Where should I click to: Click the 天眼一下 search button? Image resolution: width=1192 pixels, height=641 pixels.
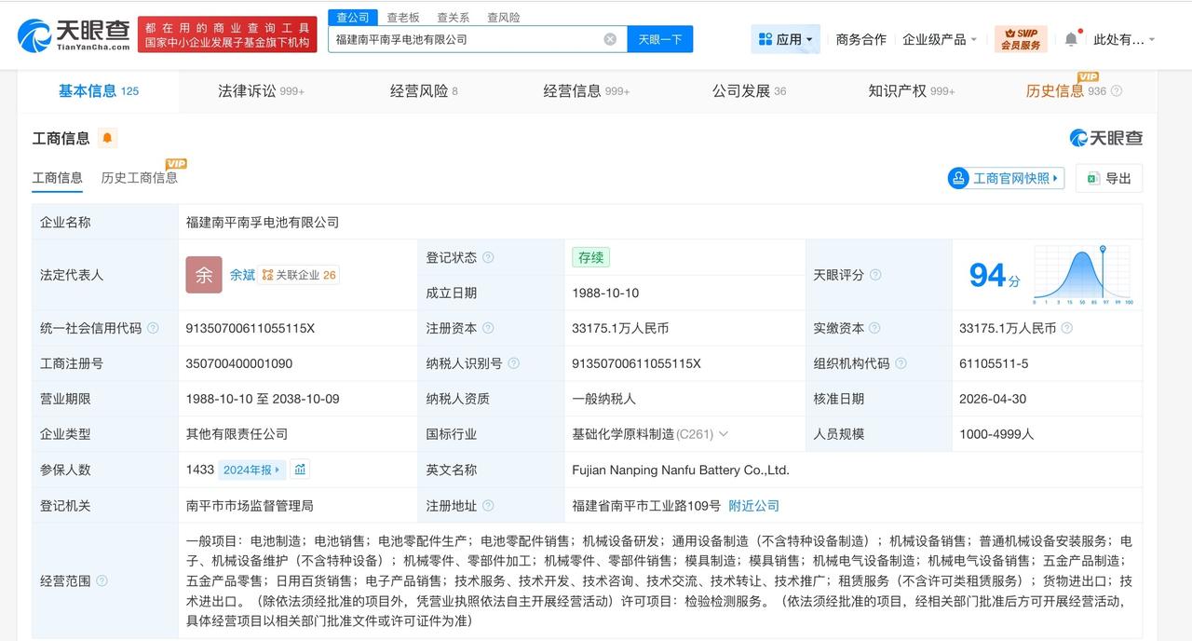(660, 39)
